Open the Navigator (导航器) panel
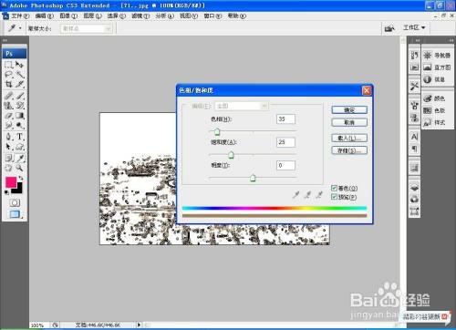456x330 pixels. tap(437, 56)
